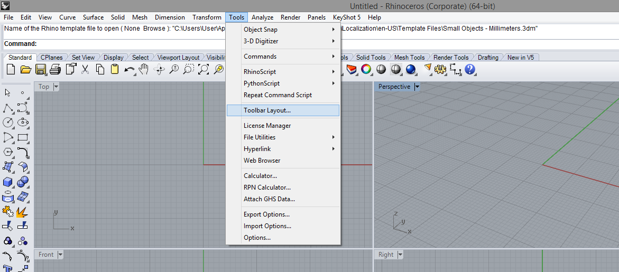
Task: Choose Options... at bottom of Tools menu
Action: click(x=283, y=238)
